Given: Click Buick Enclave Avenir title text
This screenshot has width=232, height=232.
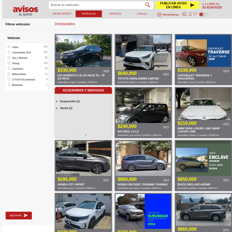Looking at the screenshot, I should pos(194,184).
